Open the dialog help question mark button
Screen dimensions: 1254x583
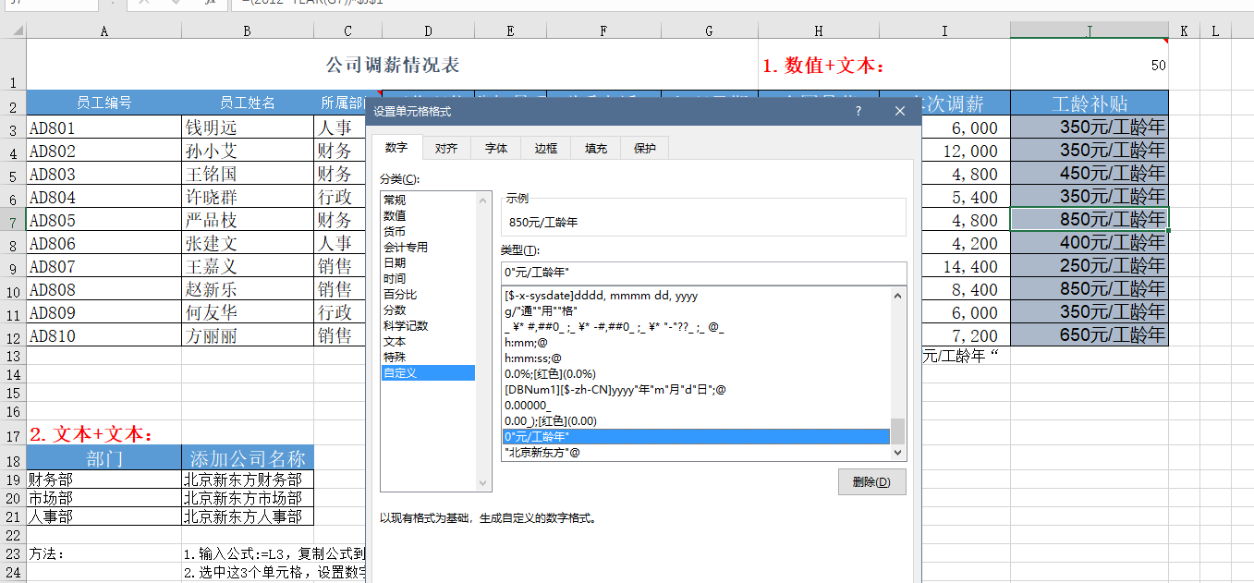[x=858, y=111]
